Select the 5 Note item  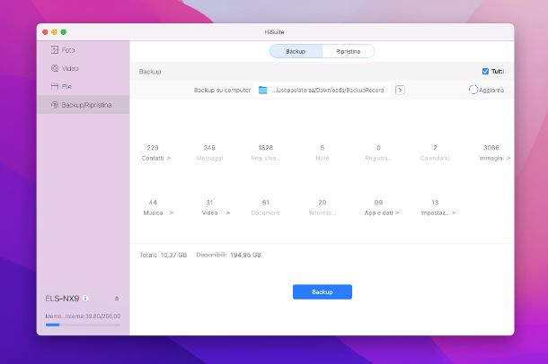pos(323,152)
